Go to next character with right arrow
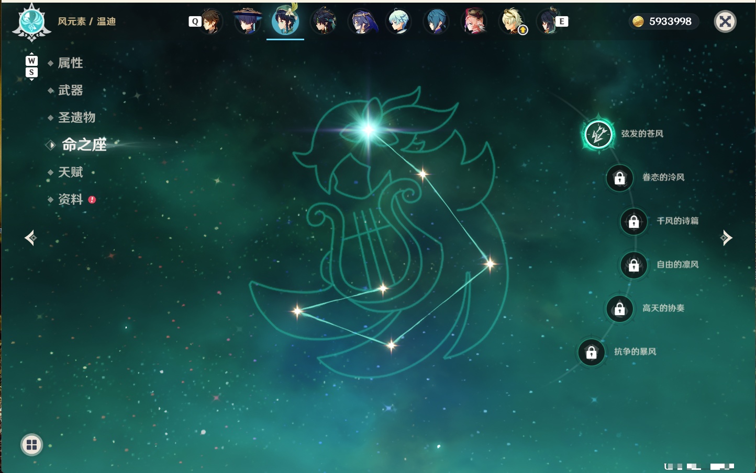The height and width of the screenshot is (473, 756). [x=726, y=238]
